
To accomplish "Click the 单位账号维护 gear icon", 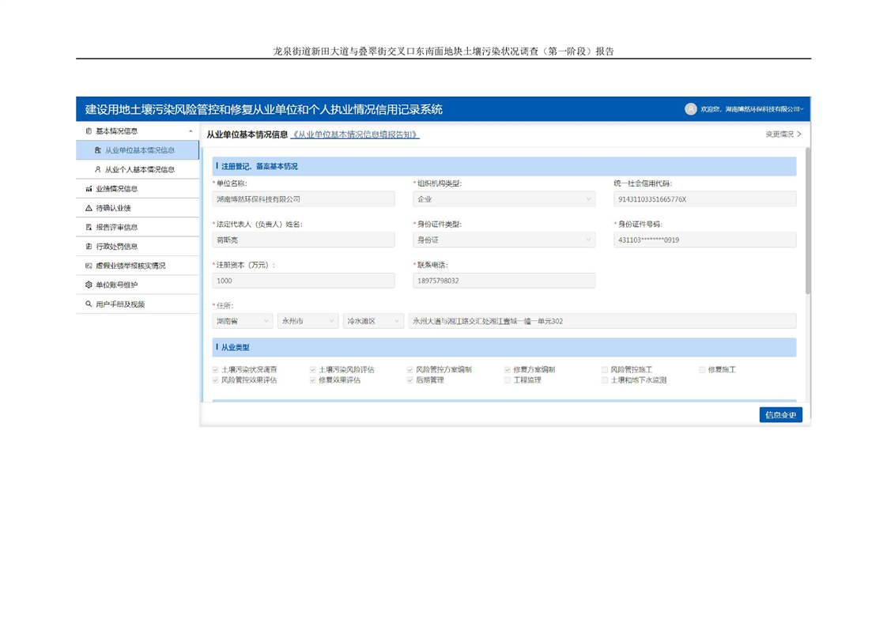I will point(89,285).
